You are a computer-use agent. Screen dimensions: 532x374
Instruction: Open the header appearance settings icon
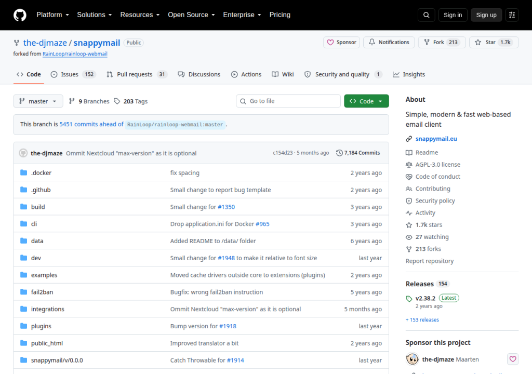point(512,15)
